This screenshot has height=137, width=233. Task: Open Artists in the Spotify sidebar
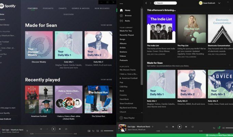(x=123, y=48)
